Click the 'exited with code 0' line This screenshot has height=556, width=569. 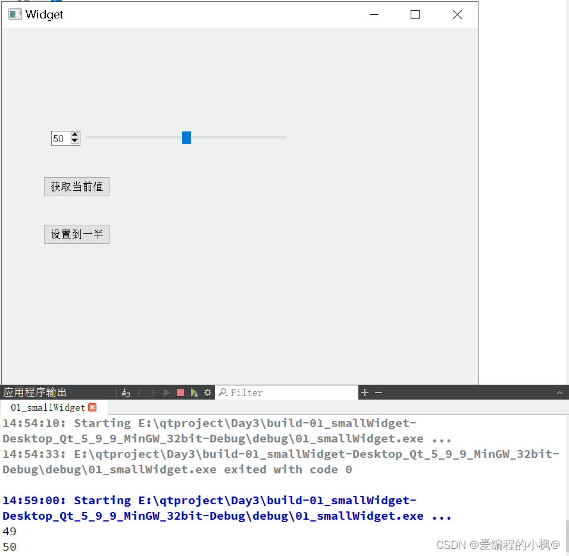click(x=177, y=470)
